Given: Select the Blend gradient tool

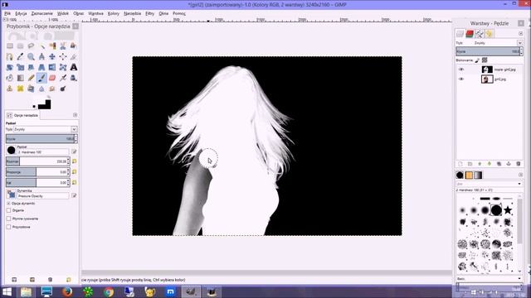Looking at the screenshot, I should [20, 78].
